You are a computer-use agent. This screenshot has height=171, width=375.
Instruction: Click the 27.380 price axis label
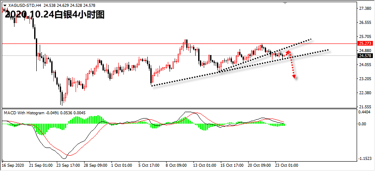(365, 9)
